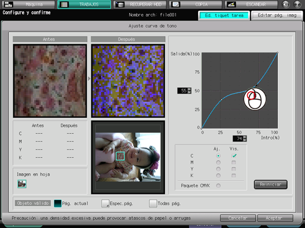Select the Paquete CMYK radio button
Screen dimensions: 305x228
(x=218, y=186)
